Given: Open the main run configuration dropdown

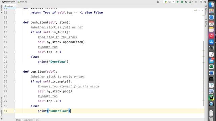Looking at the screenshot, I should pyautogui.click(x=169, y=2).
